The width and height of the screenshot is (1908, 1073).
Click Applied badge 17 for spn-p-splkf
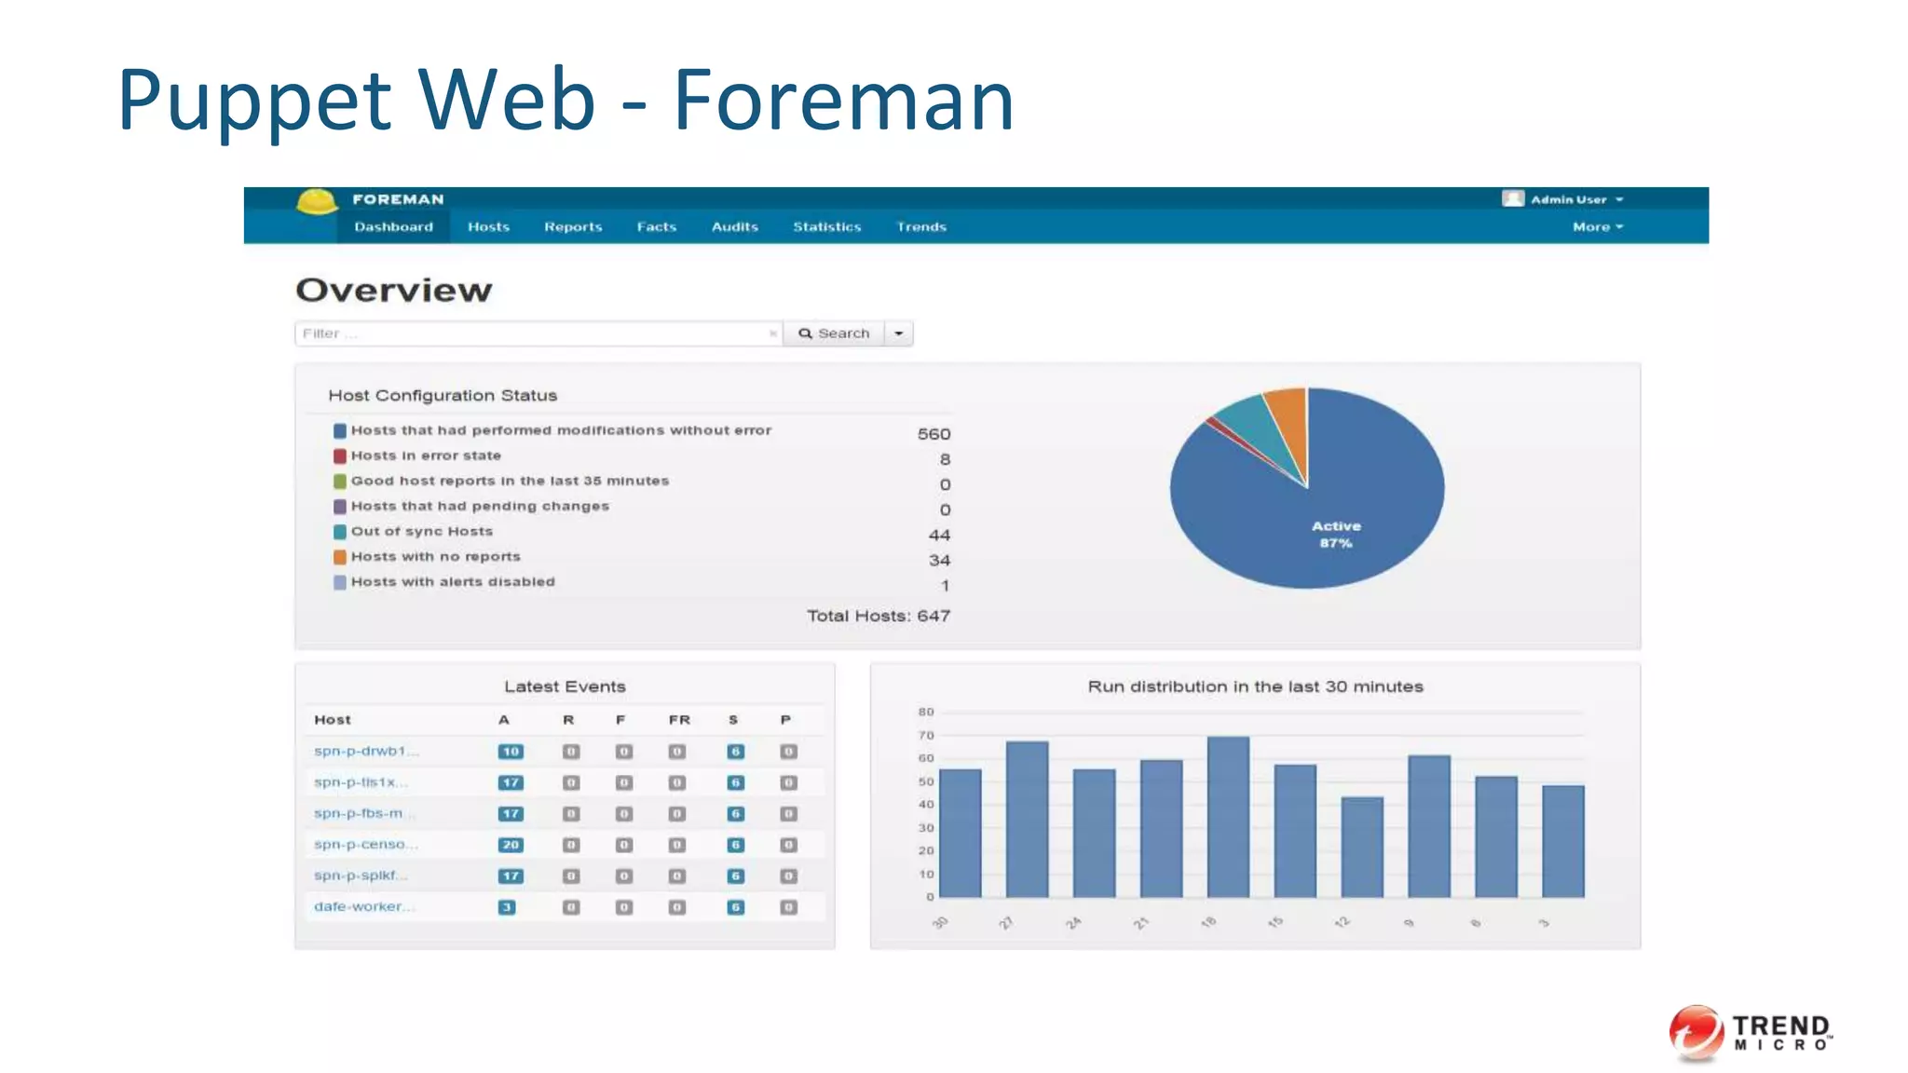click(x=511, y=876)
